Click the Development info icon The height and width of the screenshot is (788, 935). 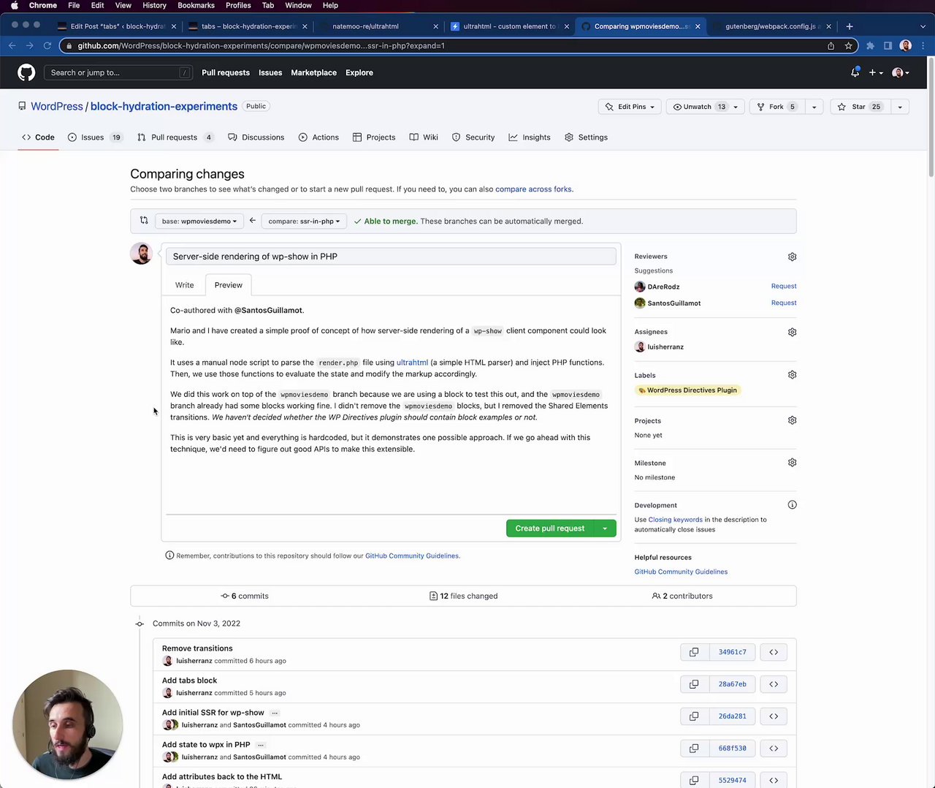pos(792,505)
